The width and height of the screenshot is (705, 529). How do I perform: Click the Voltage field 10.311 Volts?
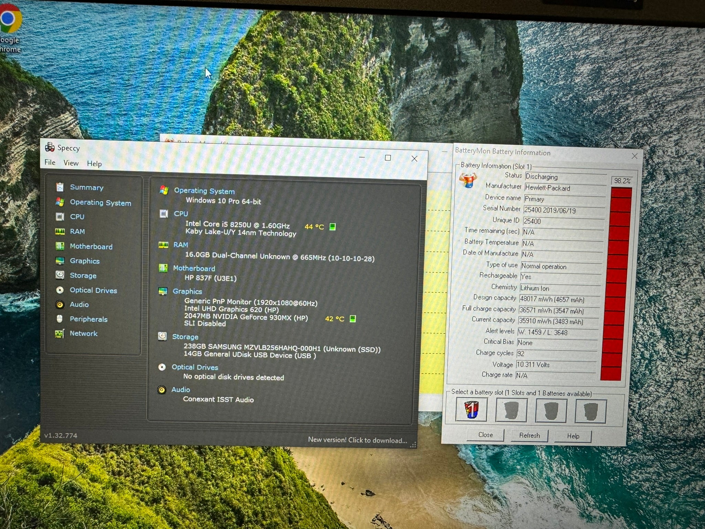pos(556,365)
